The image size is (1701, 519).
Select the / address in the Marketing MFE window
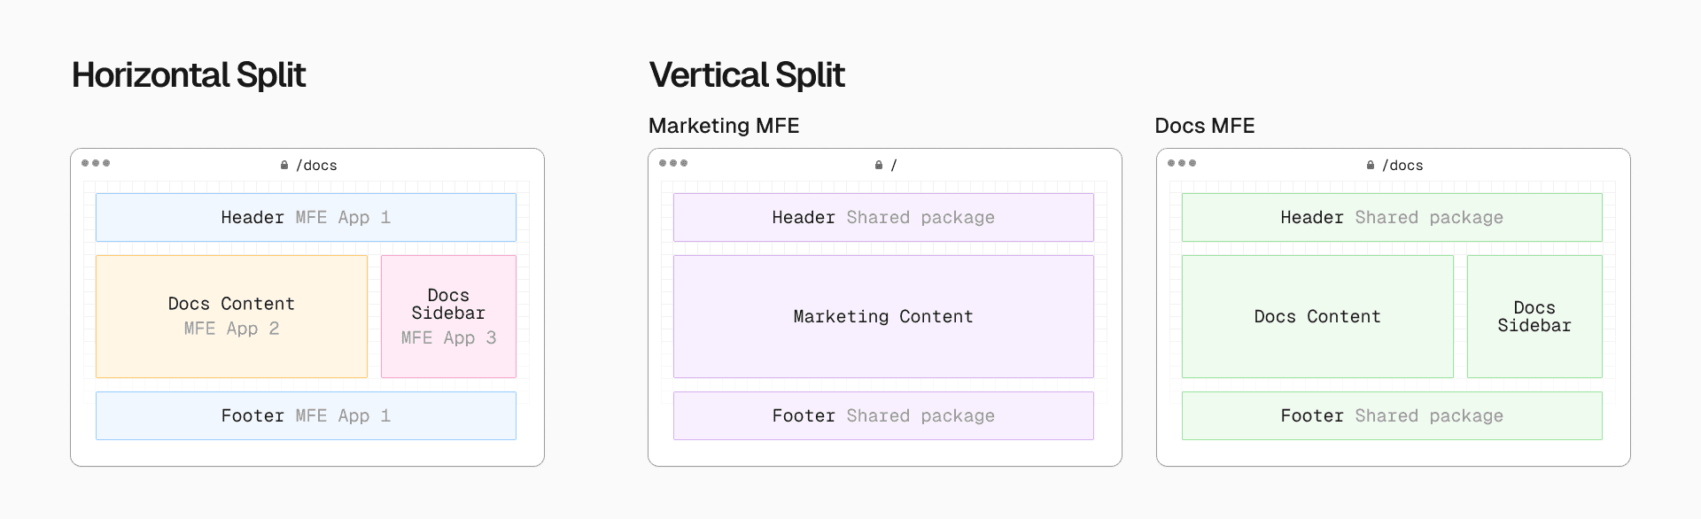[893, 166]
